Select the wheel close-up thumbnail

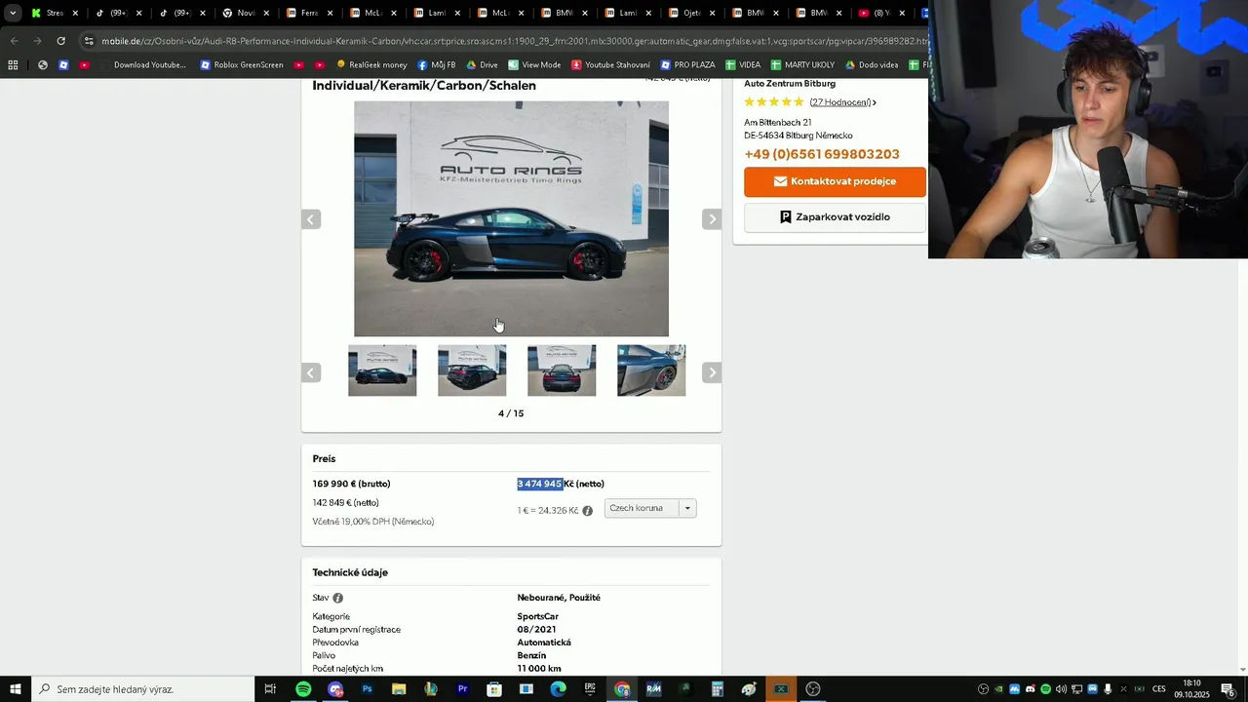(651, 370)
